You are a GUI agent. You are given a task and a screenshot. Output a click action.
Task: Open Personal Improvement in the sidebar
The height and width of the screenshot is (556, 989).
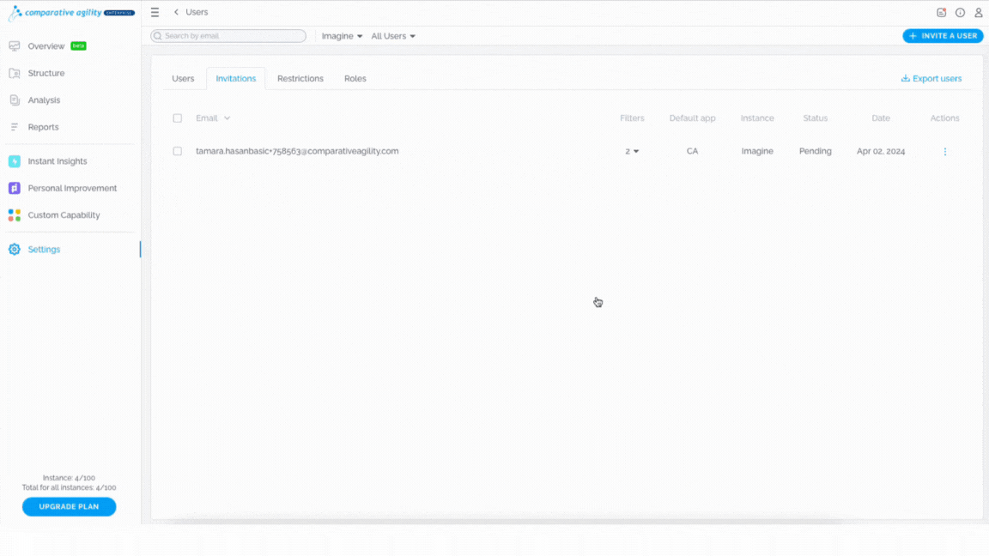pos(72,188)
